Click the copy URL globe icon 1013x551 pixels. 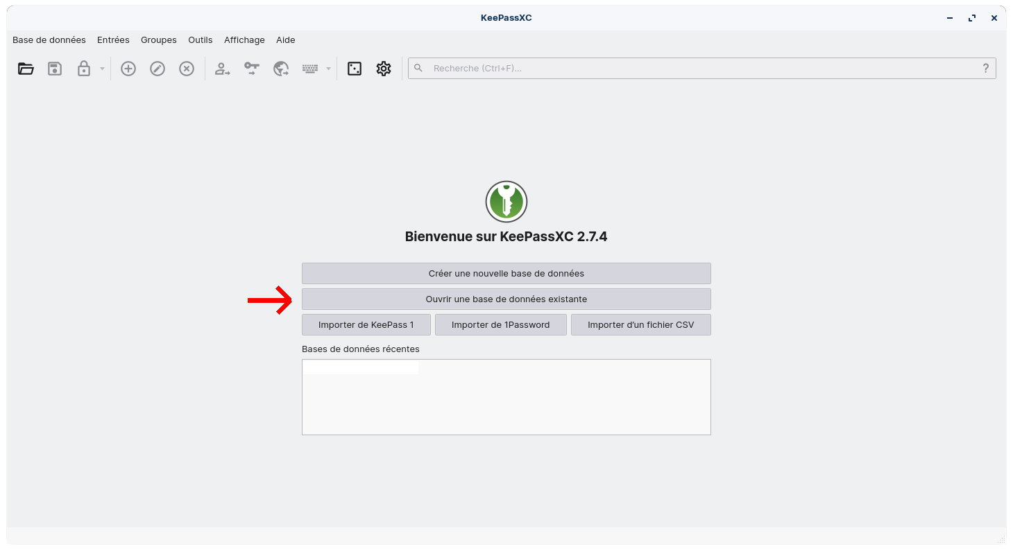281,69
